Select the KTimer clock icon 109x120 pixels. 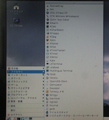47,54
